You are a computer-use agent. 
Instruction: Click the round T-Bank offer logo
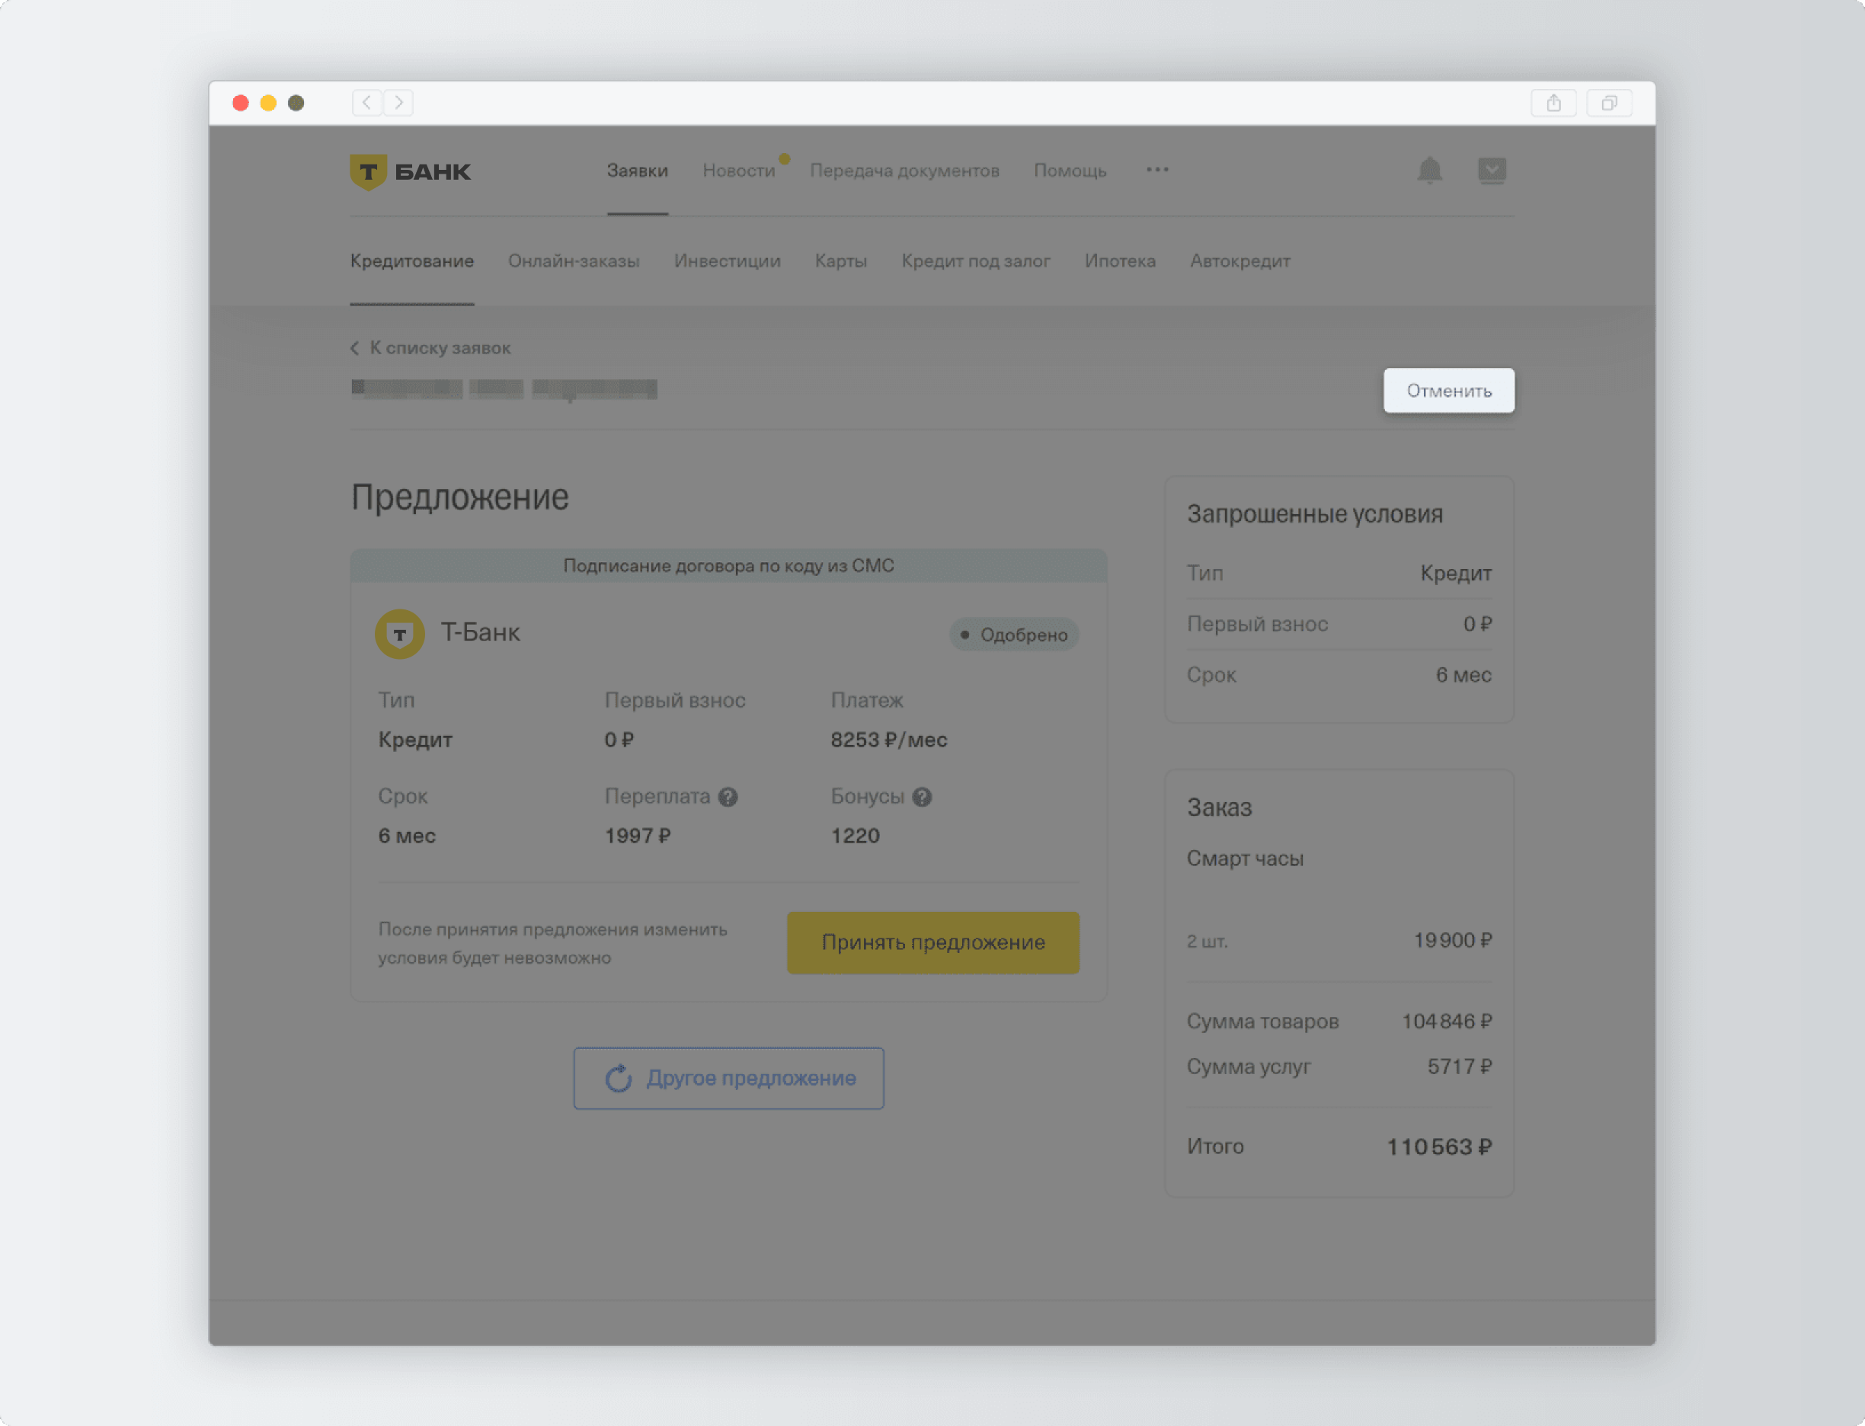(400, 634)
